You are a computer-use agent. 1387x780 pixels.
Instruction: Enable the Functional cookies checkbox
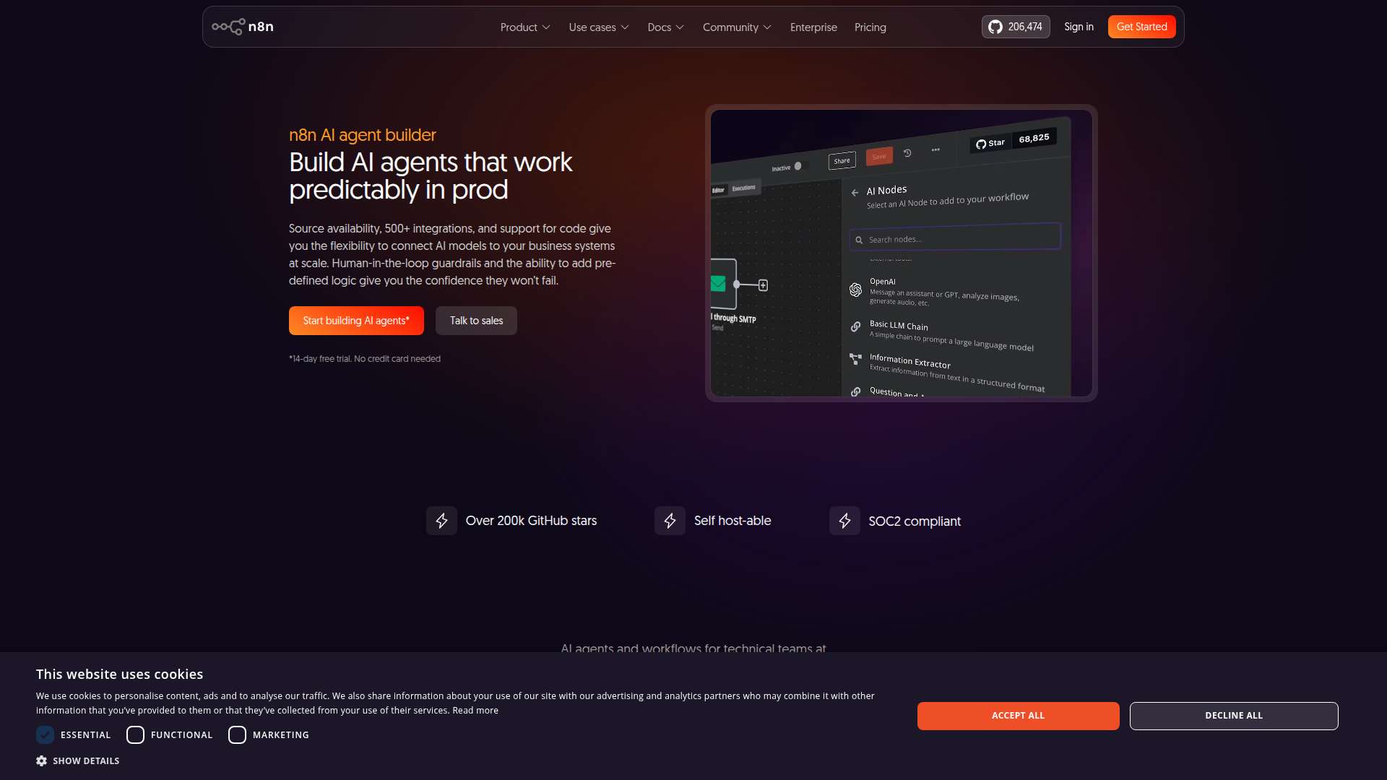tap(135, 734)
